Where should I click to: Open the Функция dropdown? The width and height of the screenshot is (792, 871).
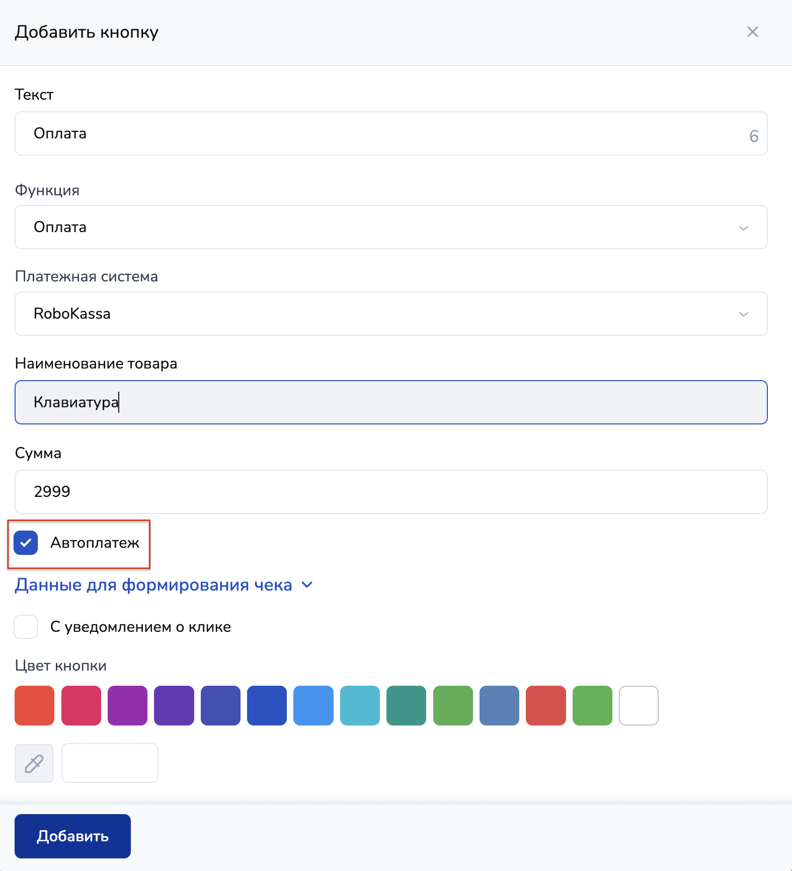[x=390, y=227]
